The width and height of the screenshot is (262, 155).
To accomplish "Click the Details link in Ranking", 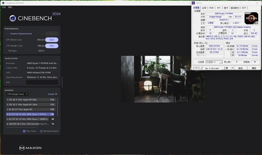I will pyautogui.click(x=51, y=94).
